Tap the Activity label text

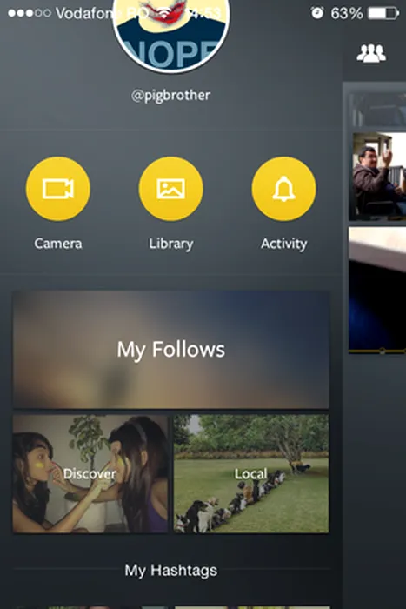[x=283, y=244]
